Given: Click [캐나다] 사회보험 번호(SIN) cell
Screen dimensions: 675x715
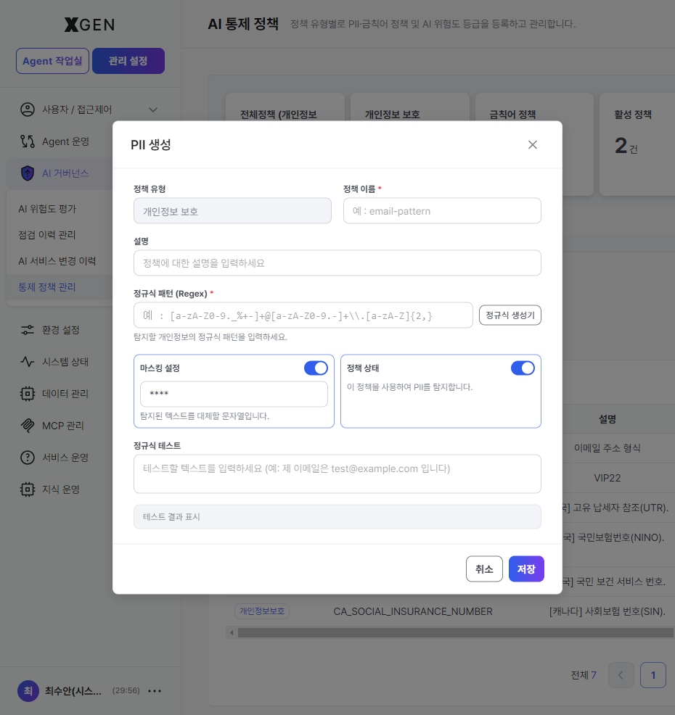Looking at the screenshot, I should click(x=607, y=611).
